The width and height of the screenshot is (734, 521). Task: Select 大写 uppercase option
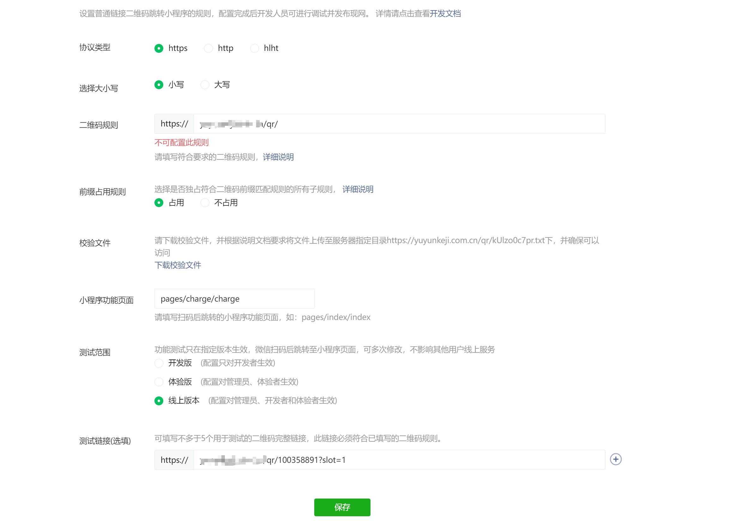[x=205, y=85]
